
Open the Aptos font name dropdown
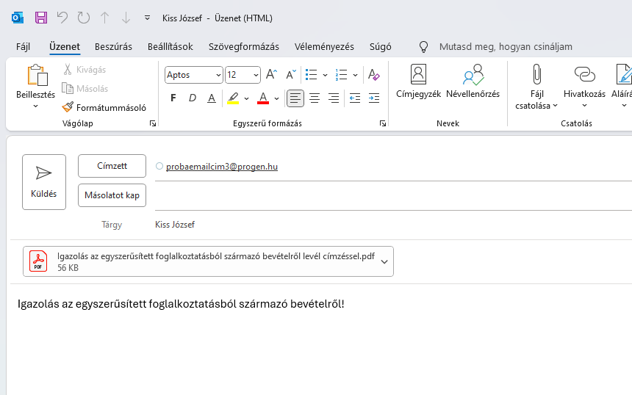point(218,75)
